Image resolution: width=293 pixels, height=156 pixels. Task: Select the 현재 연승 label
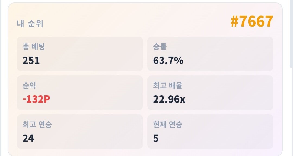click(x=167, y=125)
